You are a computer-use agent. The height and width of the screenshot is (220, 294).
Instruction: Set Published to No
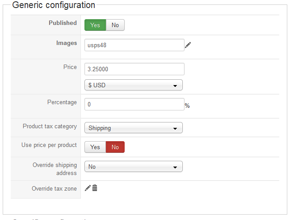115,25
